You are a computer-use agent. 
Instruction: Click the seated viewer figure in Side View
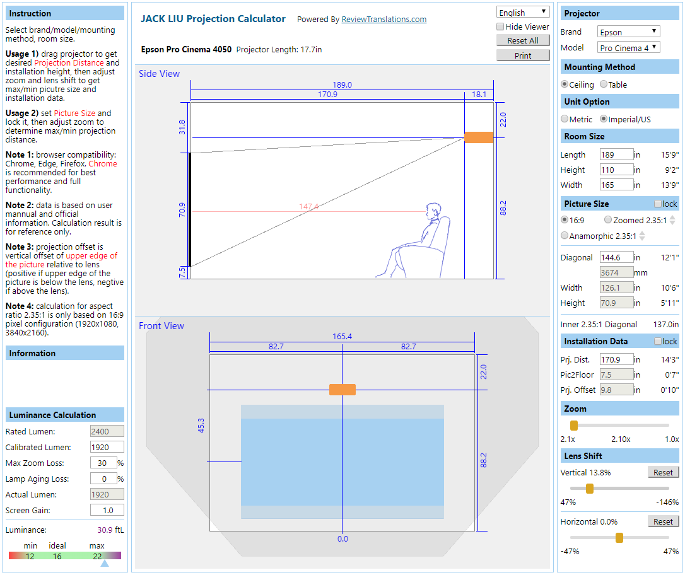[413, 241]
